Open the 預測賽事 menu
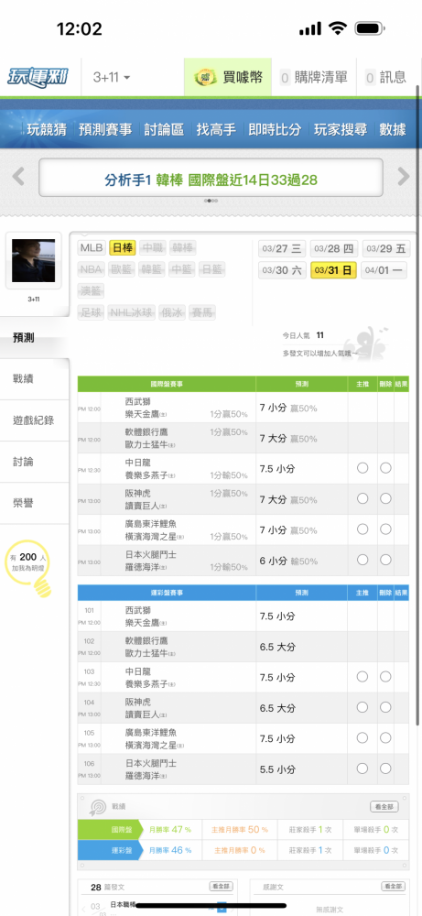The image size is (422, 916). [105, 129]
